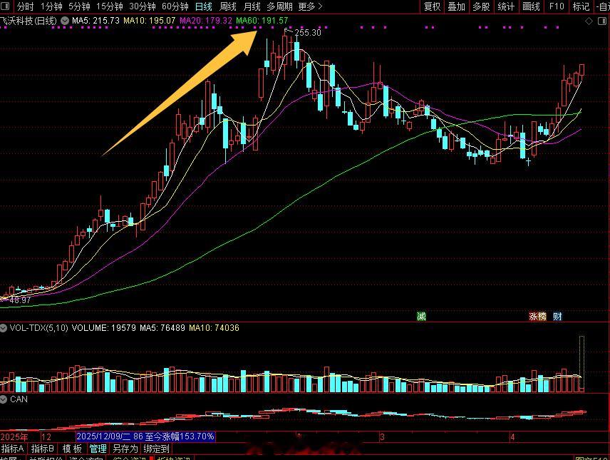Click the green 减 event marker
Viewport: 610px width, 460px height.
[421, 316]
